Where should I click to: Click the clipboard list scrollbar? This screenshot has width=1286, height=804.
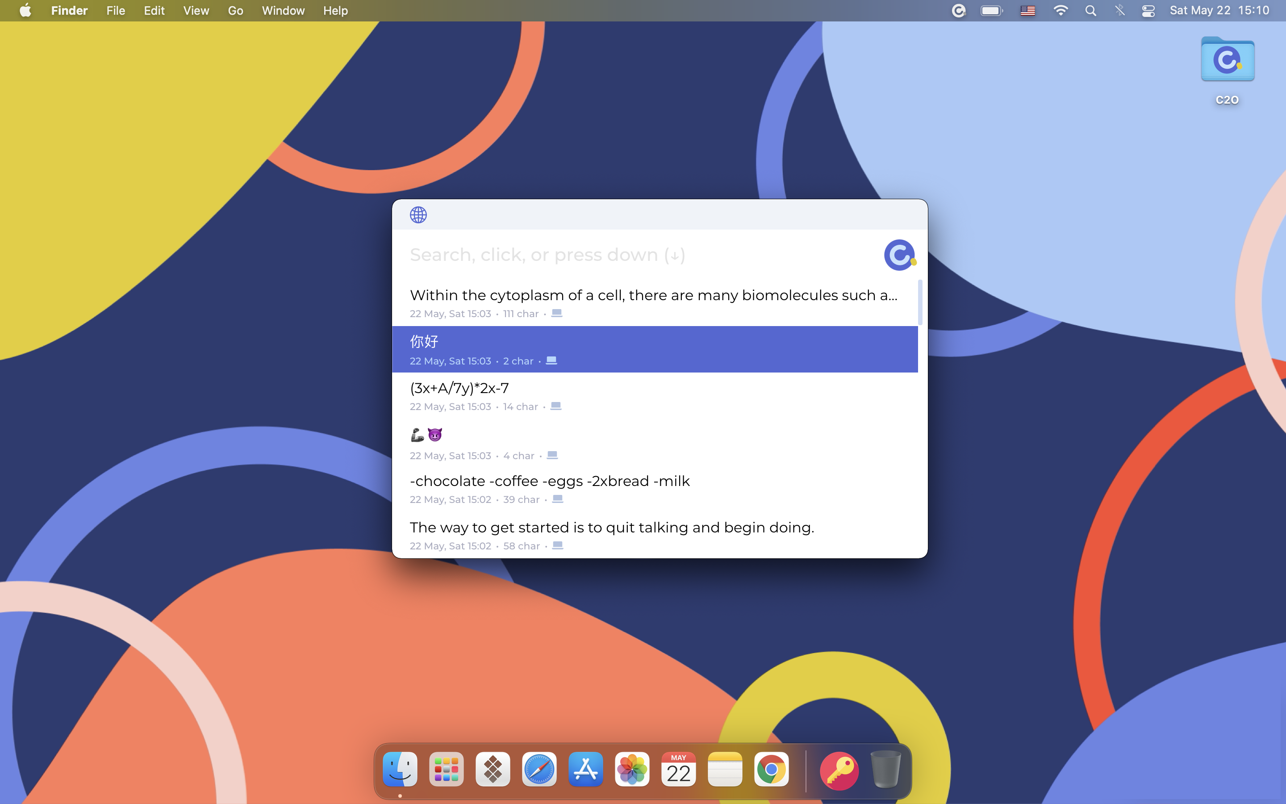pos(920,303)
